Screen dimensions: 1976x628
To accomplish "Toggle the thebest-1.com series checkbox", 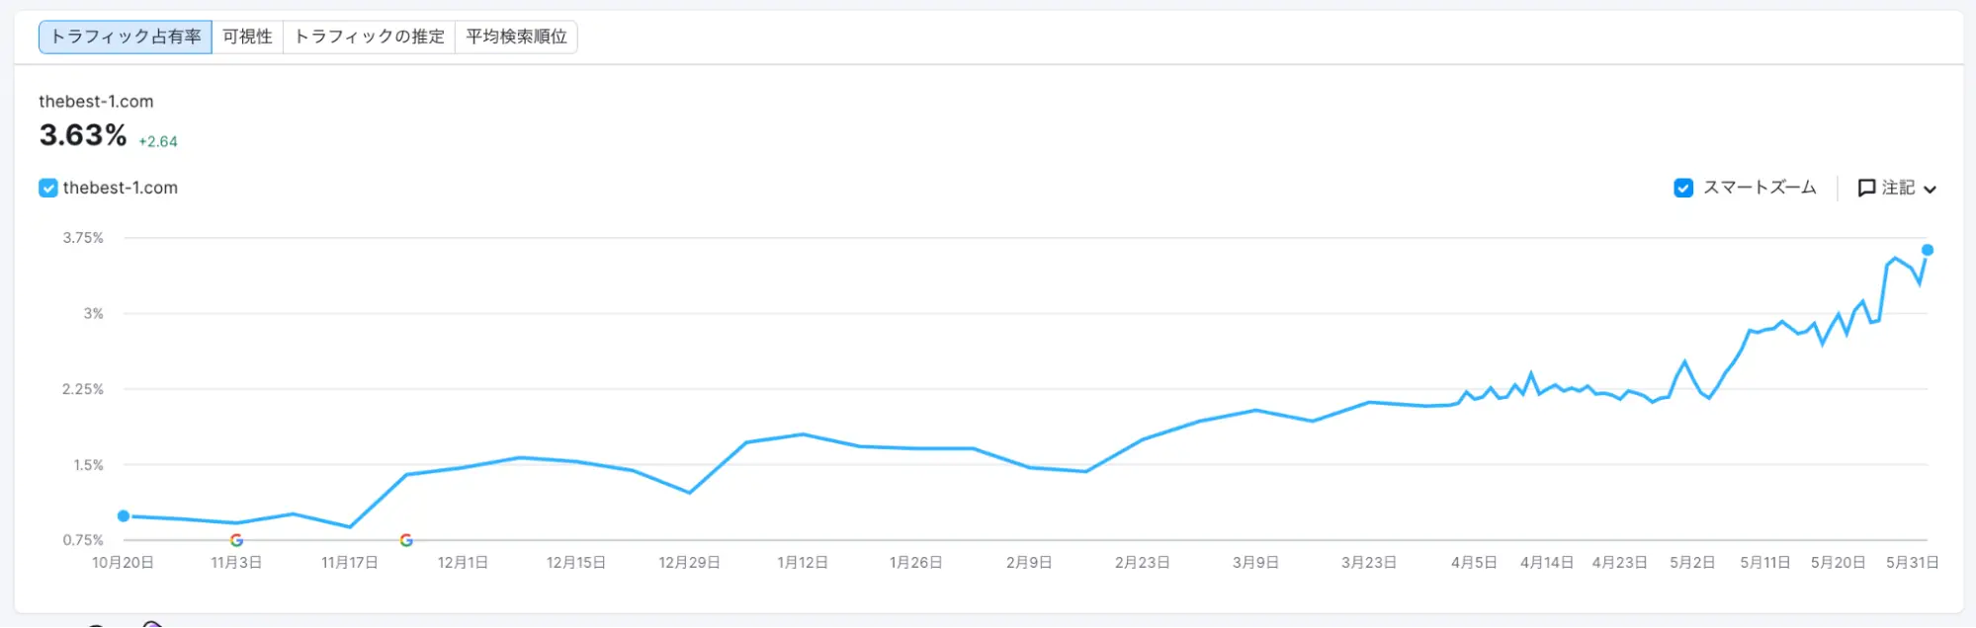I will coord(48,188).
